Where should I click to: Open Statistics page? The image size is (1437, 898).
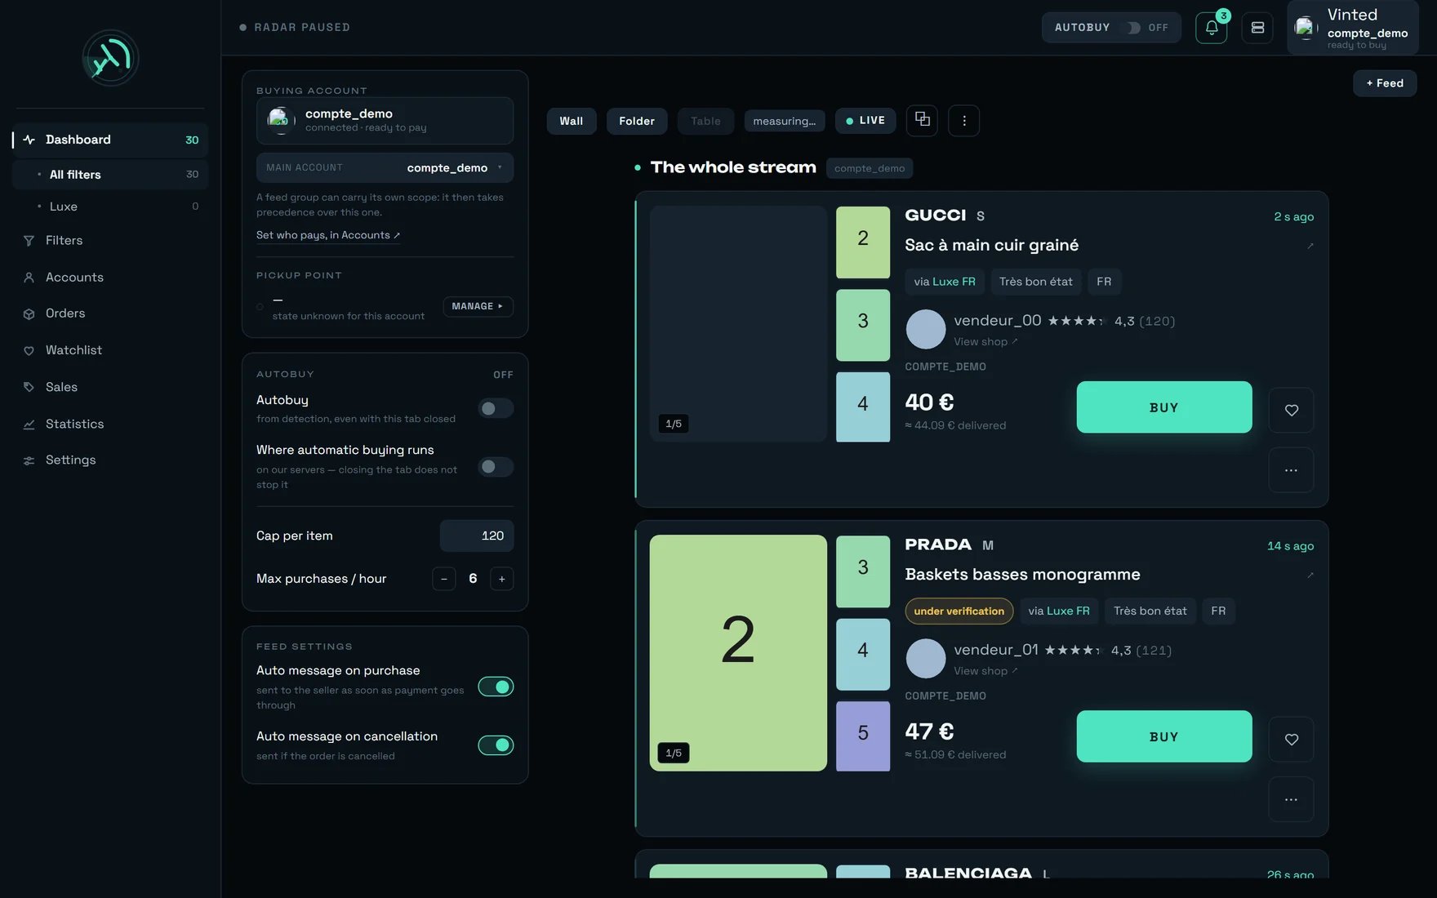point(110,424)
